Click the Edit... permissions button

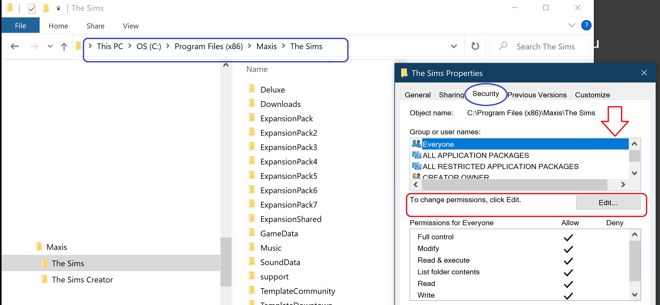tap(608, 202)
